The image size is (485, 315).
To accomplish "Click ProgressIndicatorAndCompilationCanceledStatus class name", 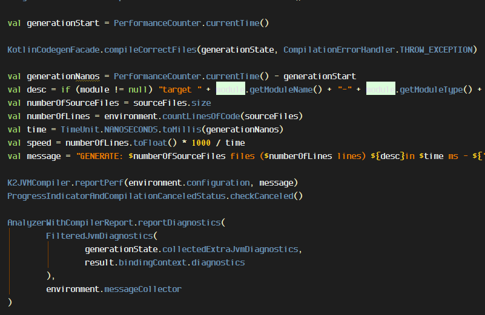I will click(116, 196).
